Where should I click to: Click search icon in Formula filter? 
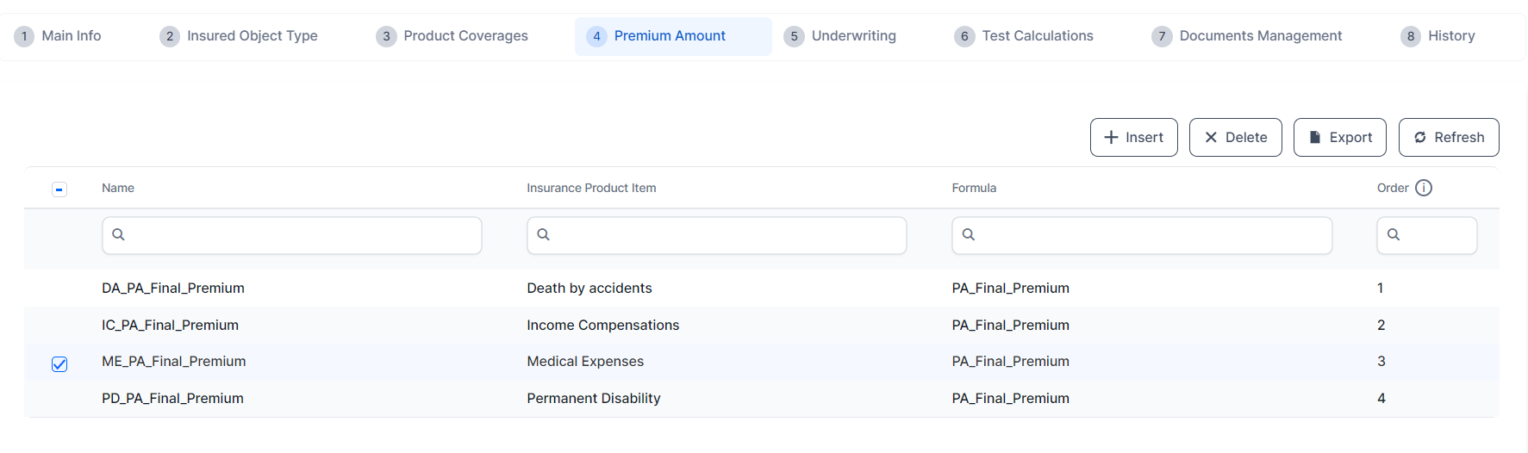click(969, 234)
